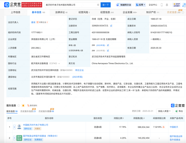Show info tooltip beside 股东信息 heading
The image size is (186, 143).
click(x=19, y=106)
